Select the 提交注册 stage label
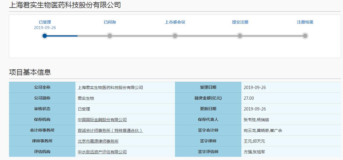Viewport: 343px width, 160px height. (x=240, y=22)
